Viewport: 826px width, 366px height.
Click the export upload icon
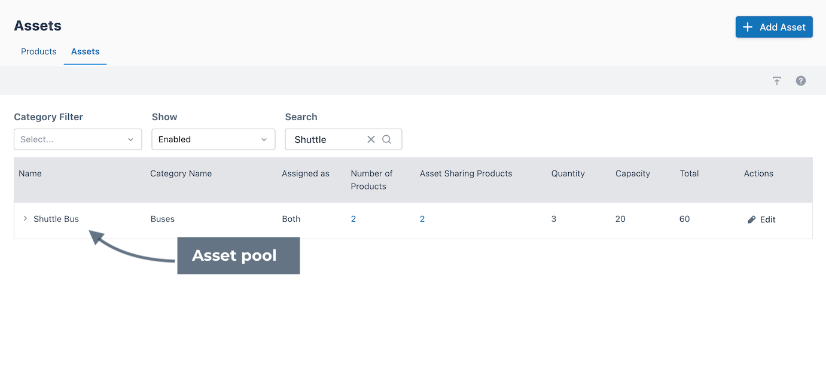pos(776,81)
